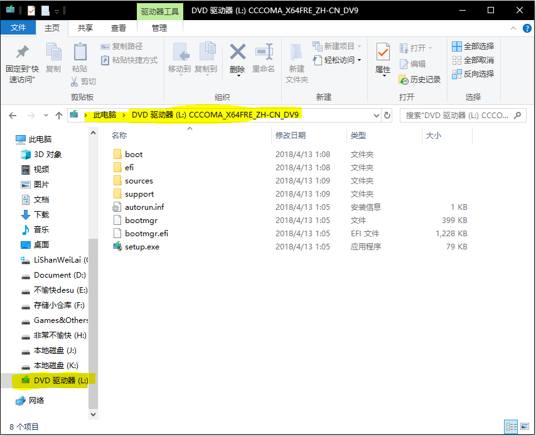Click the 新建文件夹 icon
This screenshot has width=536, height=436.
(x=296, y=52)
